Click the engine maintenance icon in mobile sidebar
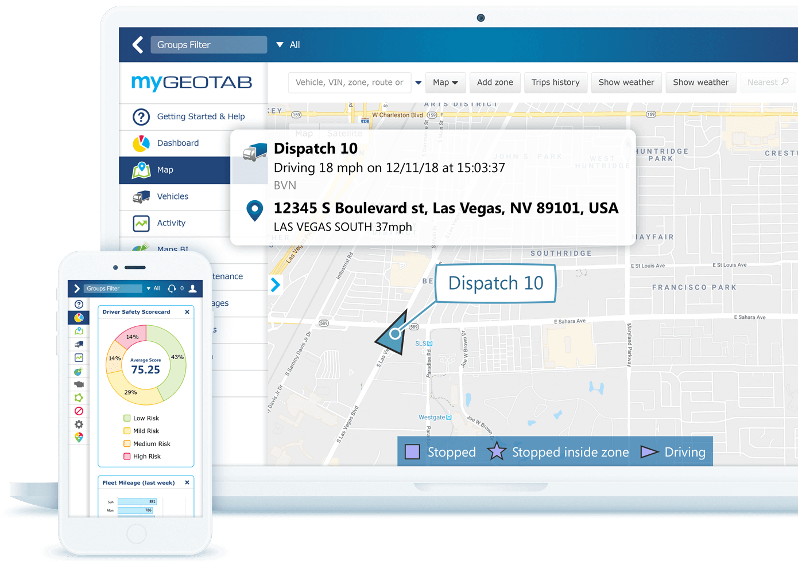This screenshot has width=798, height=577. point(78,385)
